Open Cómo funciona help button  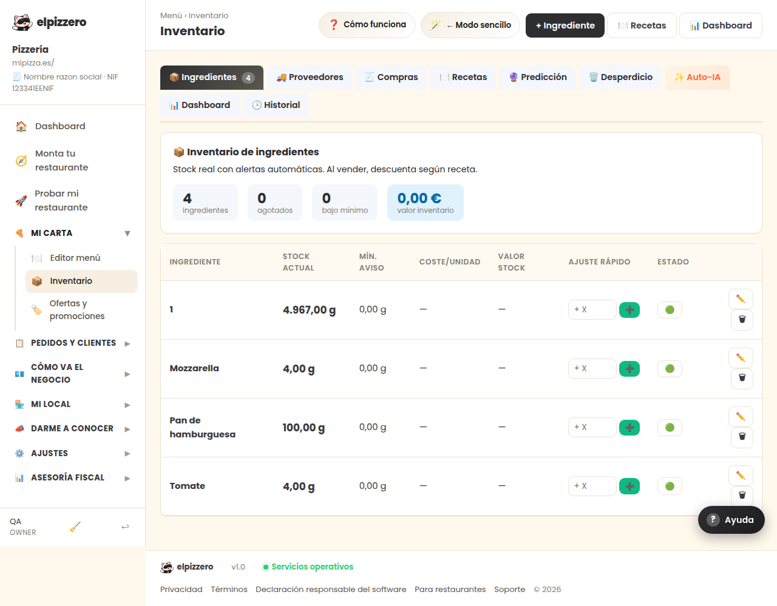367,25
